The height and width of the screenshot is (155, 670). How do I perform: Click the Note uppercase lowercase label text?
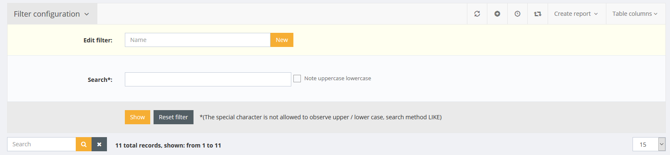[x=337, y=79]
